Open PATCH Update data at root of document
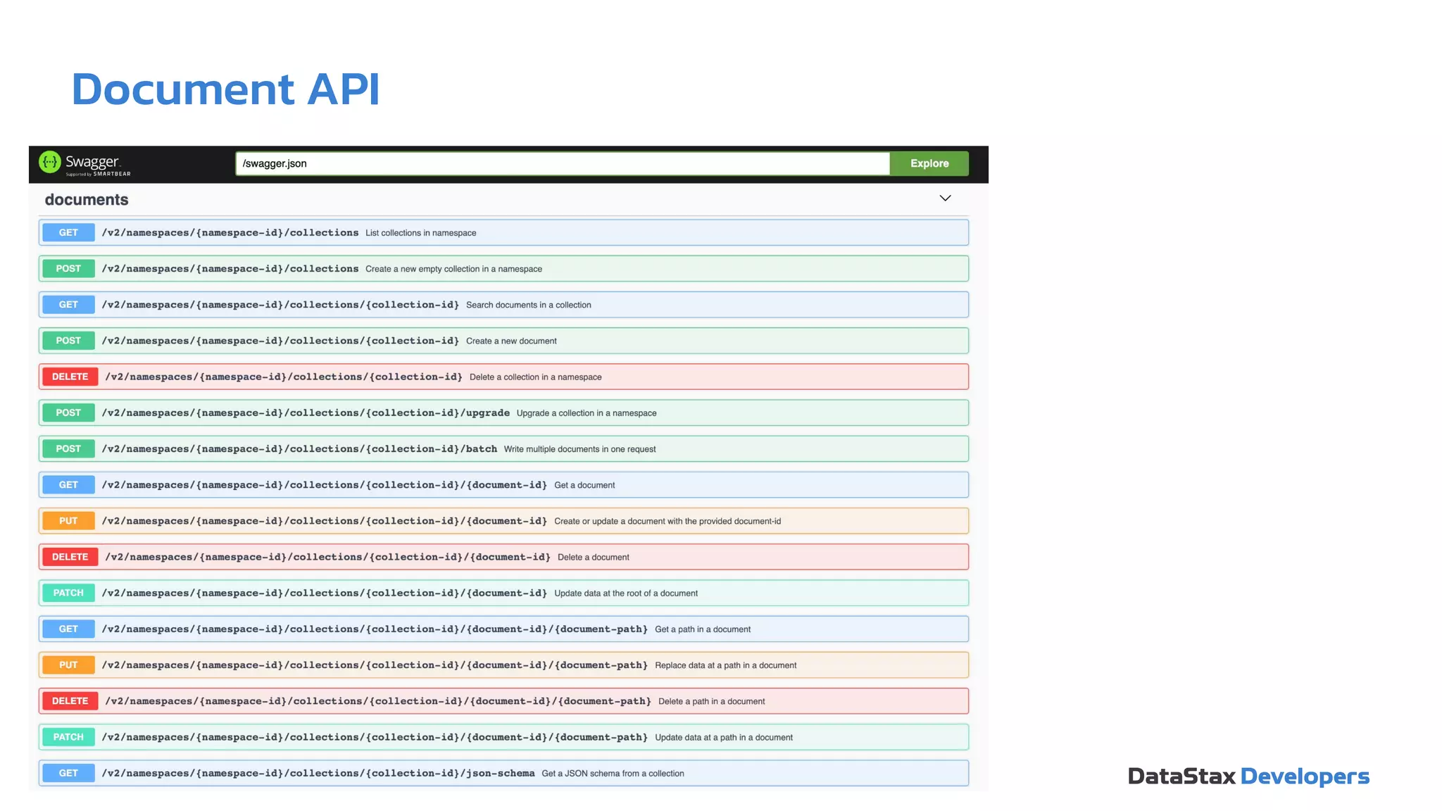Viewport: 1442px width, 811px height. (x=503, y=593)
